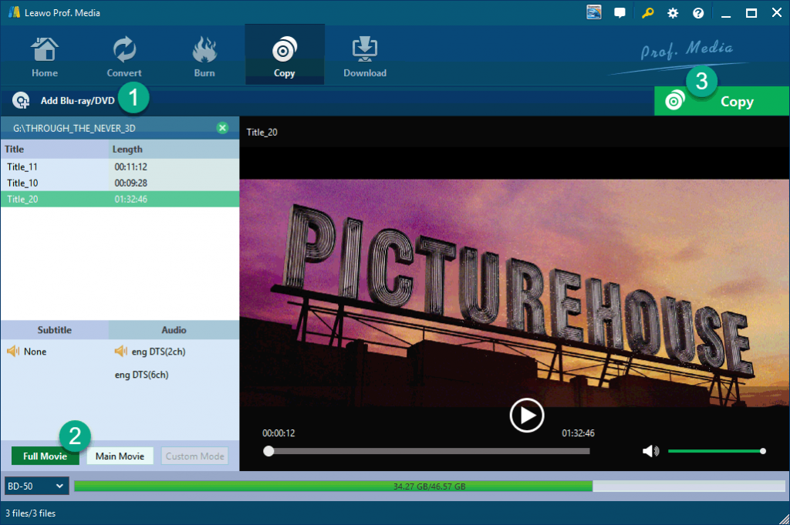Click the 01:32:46 total duration label
790x525 pixels.
coord(578,433)
